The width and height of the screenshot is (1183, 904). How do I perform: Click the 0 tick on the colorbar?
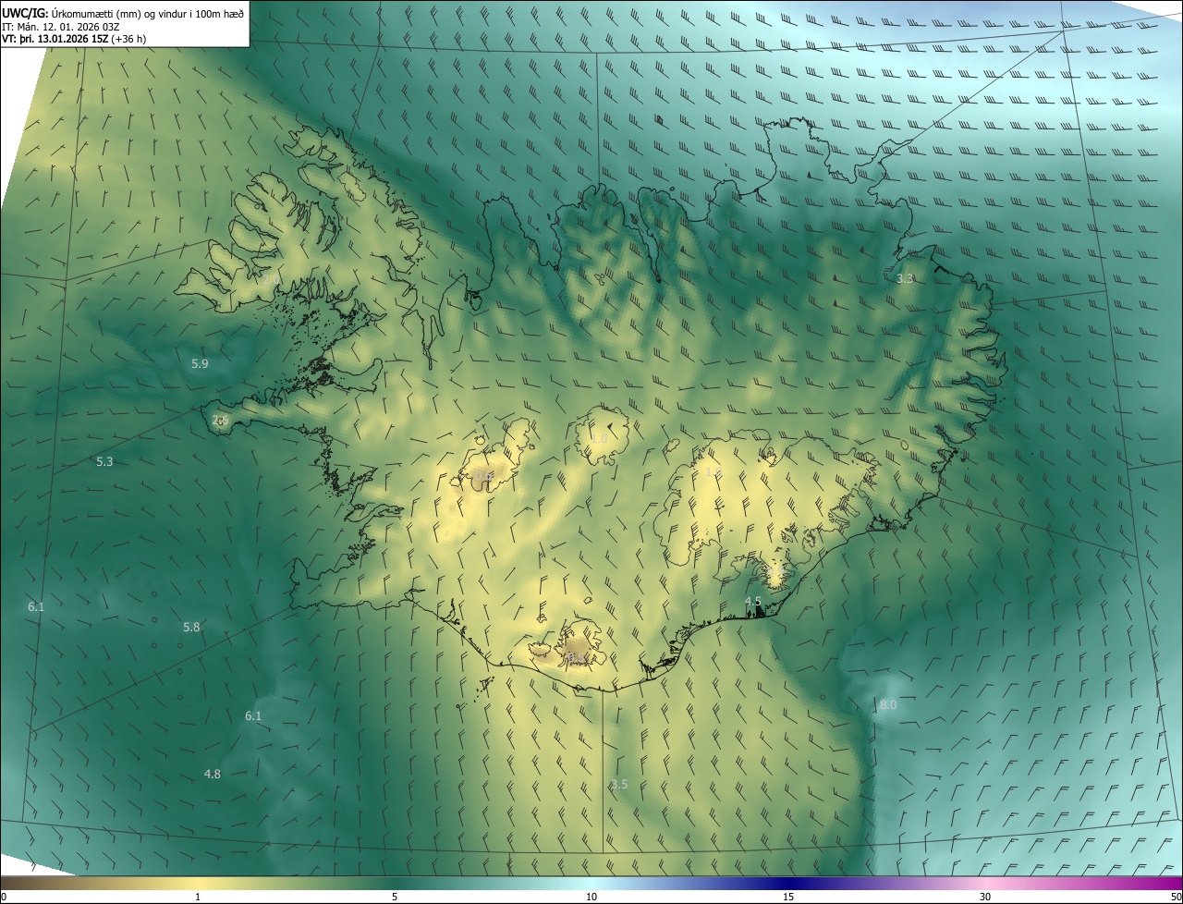tap(3, 897)
